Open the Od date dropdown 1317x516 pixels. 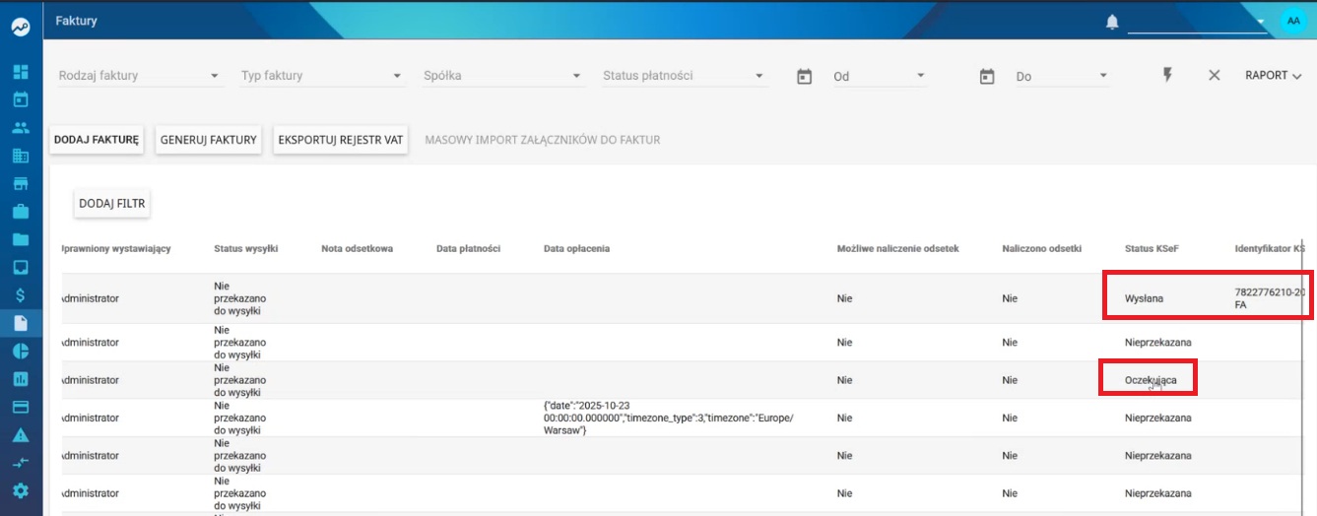tap(880, 76)
